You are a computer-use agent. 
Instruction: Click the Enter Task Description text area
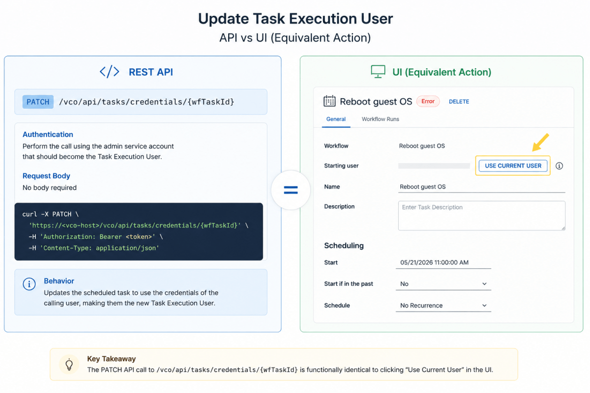pos(481,215)
